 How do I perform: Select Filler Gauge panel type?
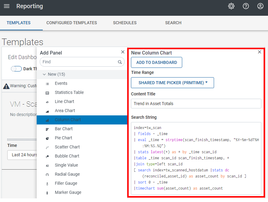82,183
